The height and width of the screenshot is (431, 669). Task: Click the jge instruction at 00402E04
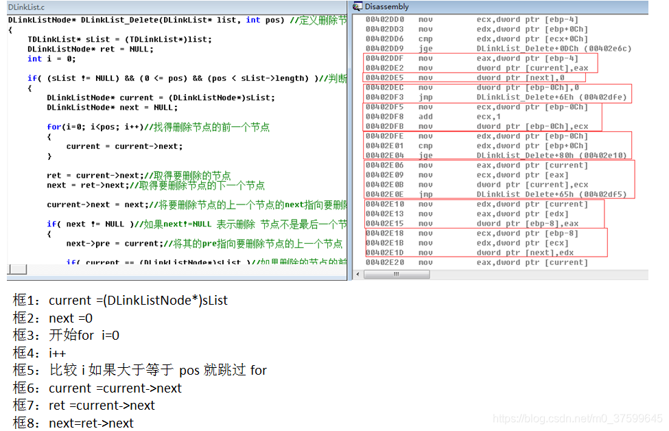pyautogui.click(x=496, y=156)
